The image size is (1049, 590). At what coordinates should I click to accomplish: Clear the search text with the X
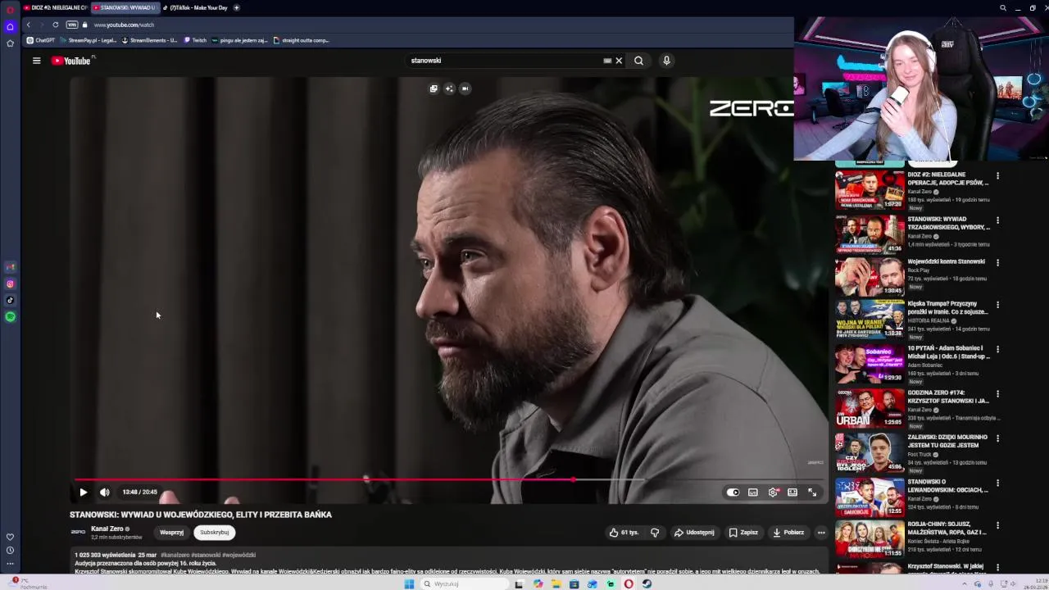pyautogui.click(x=619, y=61)
